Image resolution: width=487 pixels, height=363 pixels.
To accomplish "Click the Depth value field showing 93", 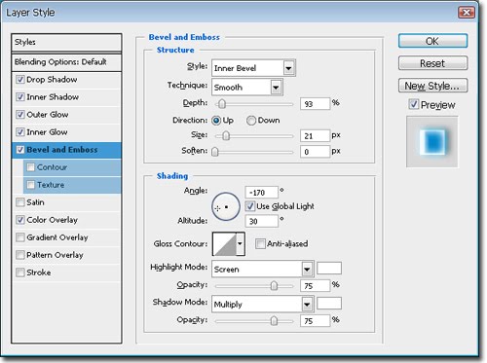I will [315, 104].
